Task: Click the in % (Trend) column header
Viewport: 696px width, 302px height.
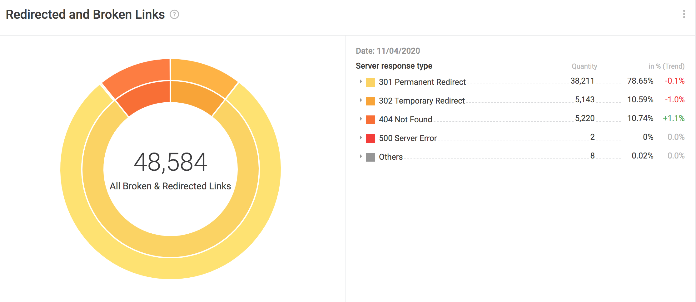Action: point(666,66)
